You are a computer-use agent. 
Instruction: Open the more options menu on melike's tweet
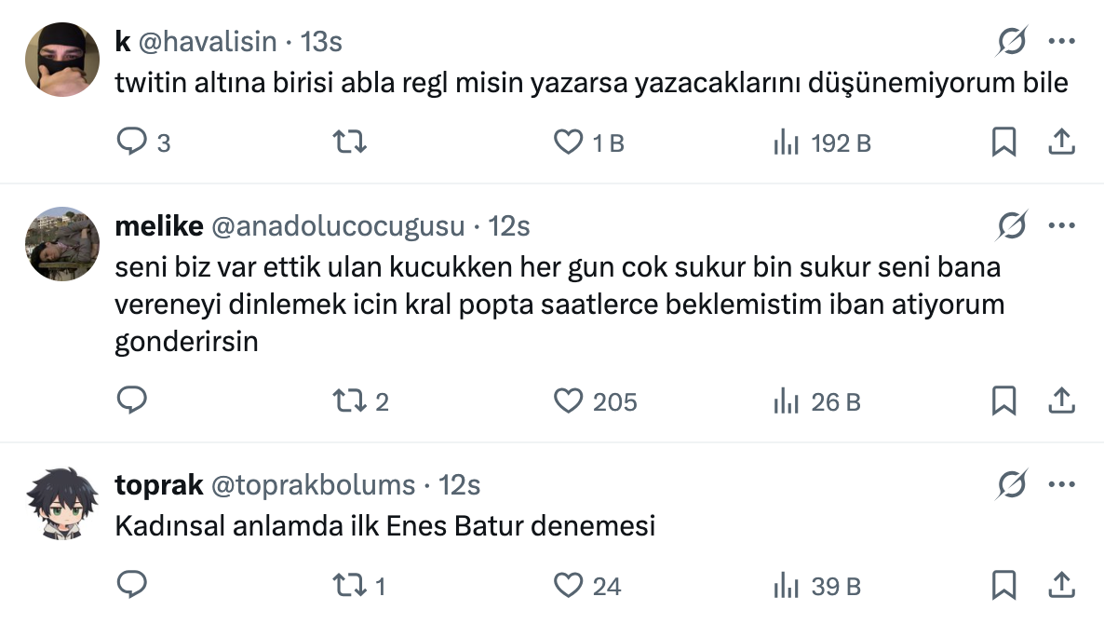(x=1061, y=224)
